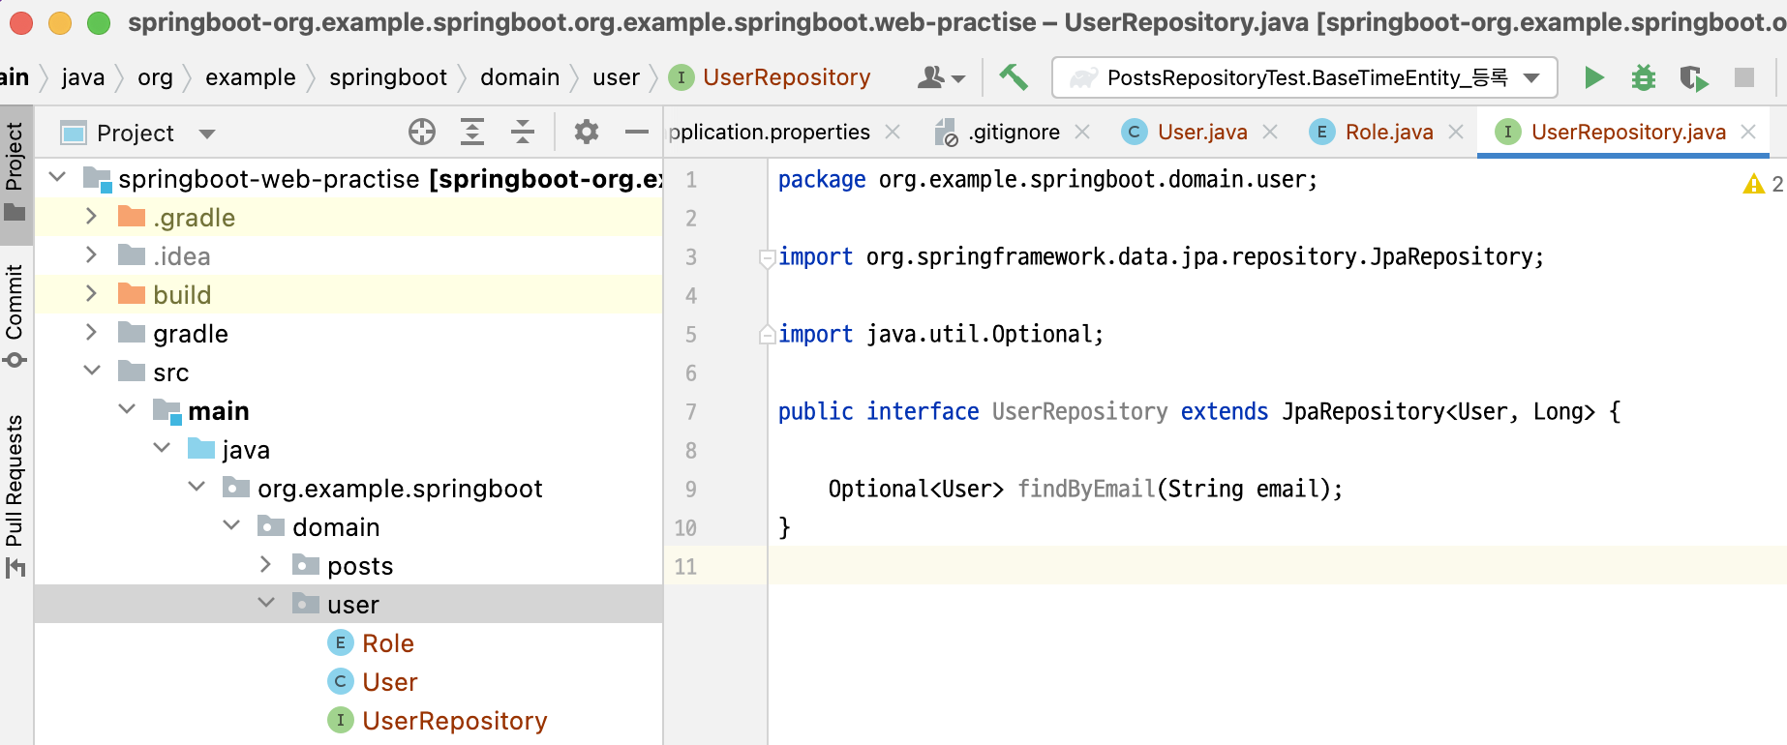The width and height of the screenshot is (1787, 745).
Task: Select opened file with the locate target icon
Action: (422, 132)
